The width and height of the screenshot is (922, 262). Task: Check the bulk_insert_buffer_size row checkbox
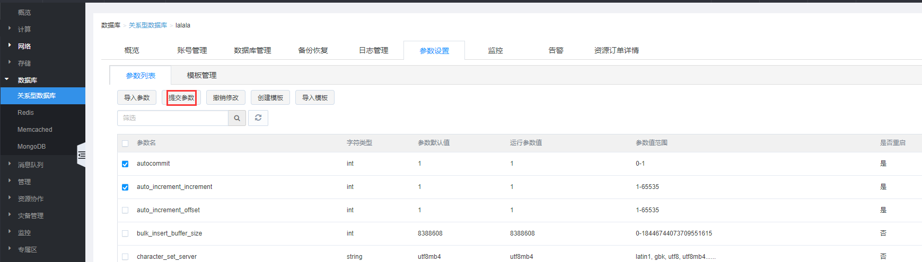point(125,233)
